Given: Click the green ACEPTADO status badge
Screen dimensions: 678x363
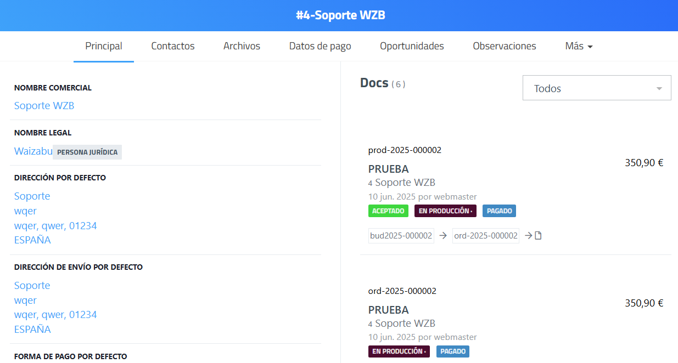Looking at the screenshot, I should pos(388,211).
